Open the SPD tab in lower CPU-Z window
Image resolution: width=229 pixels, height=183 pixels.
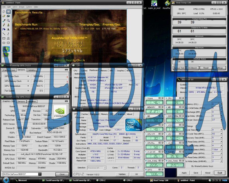(x=112, y=114)
